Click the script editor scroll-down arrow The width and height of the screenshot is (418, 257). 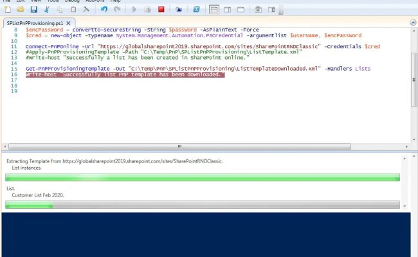[x=413, y=139]
